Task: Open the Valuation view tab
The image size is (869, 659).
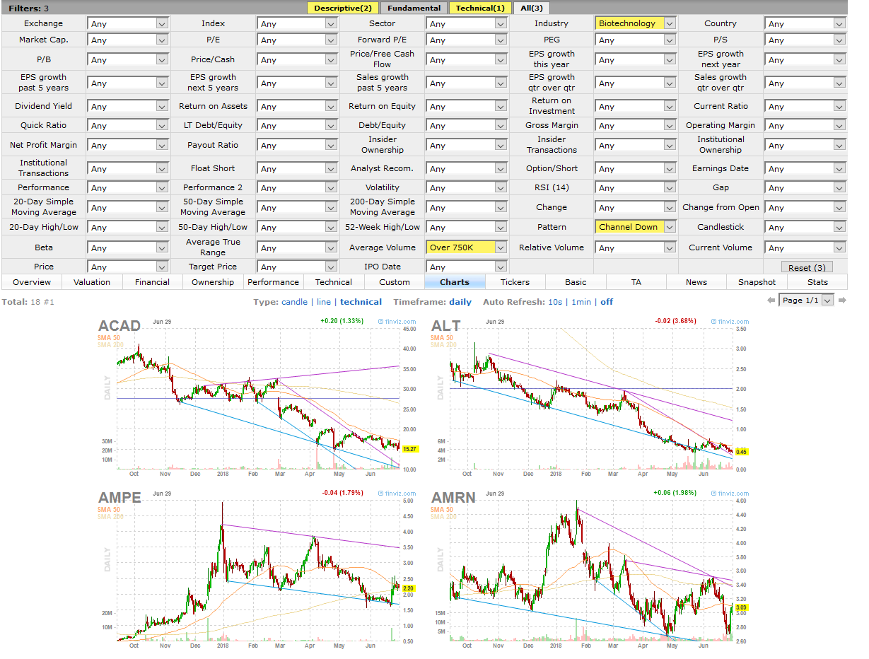Action: pos(92,282)
